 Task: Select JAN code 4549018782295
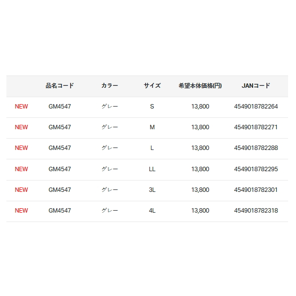point(256,169)
